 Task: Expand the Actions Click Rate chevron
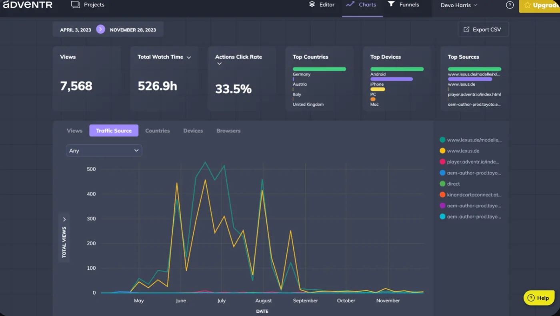(x=219, y=64)
